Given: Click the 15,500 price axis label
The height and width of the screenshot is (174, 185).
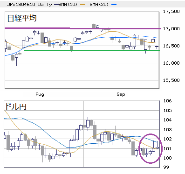Looking at the screenshot, I should pyautogui.click(x=171, y=80).
